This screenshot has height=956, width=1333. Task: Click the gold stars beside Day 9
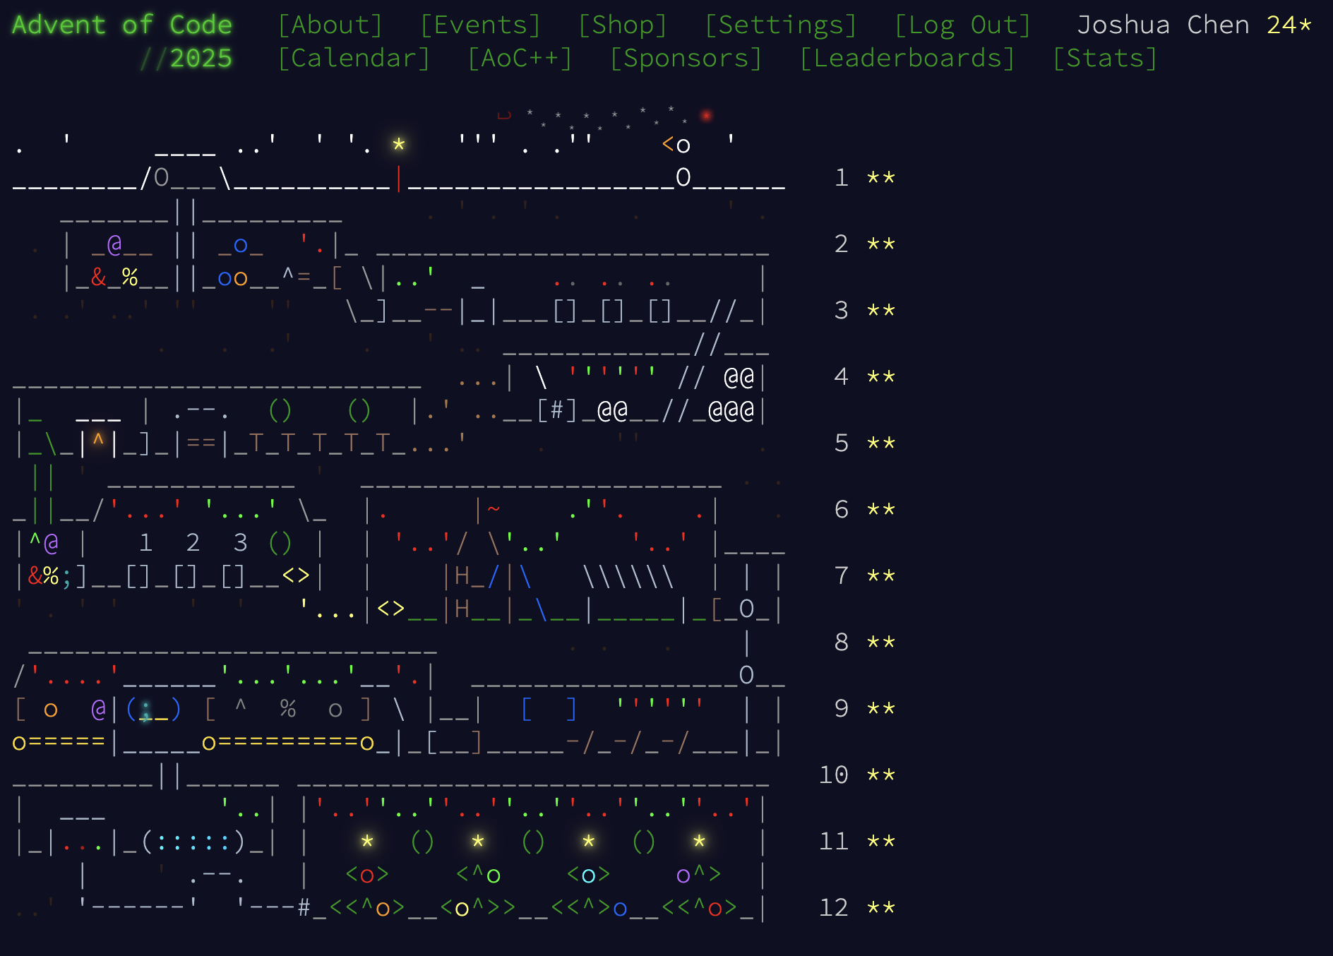881,709
